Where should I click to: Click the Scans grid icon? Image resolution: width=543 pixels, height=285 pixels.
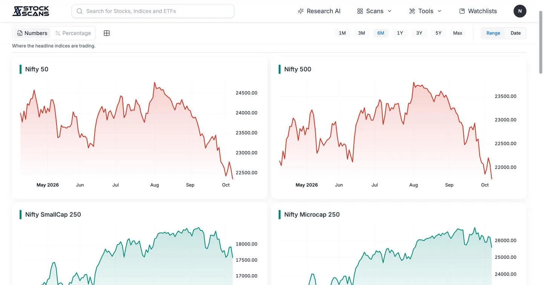click(x=360, y=11)
